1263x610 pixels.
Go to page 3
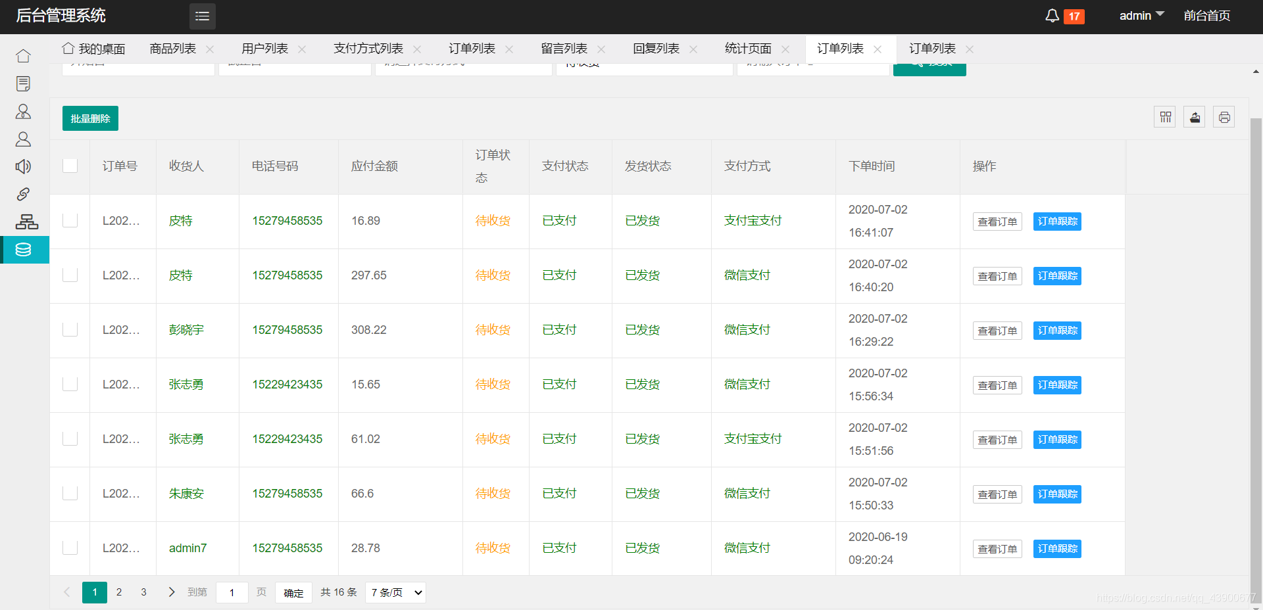click(x=143, y=592)
